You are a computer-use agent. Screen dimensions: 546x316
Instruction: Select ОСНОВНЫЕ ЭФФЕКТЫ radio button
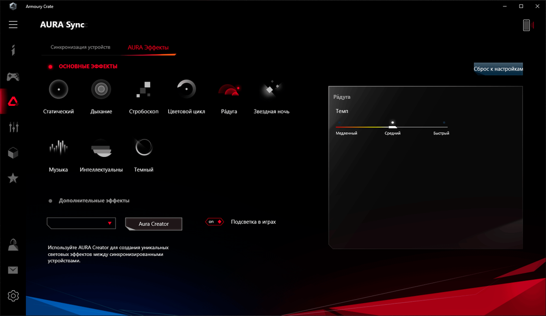[x=51, y=66]
